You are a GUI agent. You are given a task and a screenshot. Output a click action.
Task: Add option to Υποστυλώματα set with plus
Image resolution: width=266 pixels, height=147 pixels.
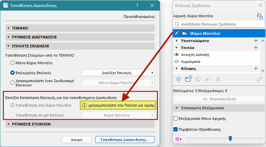[x=256, y=41]
